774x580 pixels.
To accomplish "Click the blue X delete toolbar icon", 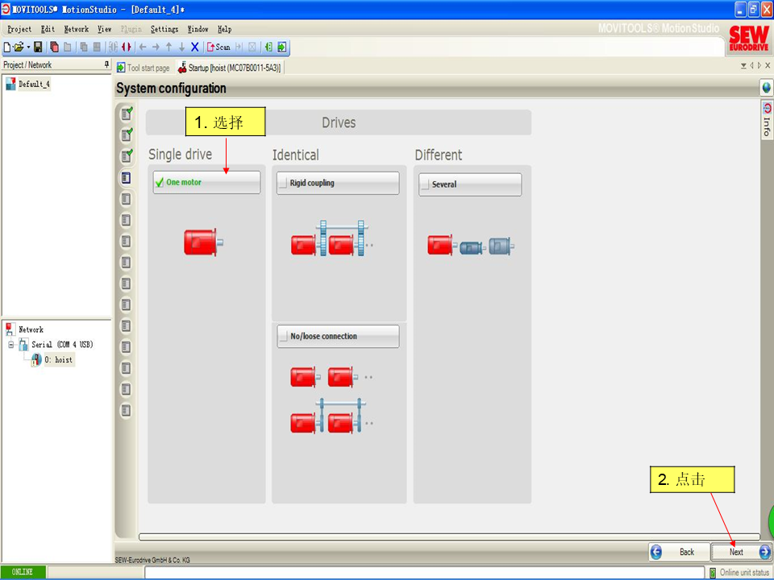I will (x=194, y=48).
